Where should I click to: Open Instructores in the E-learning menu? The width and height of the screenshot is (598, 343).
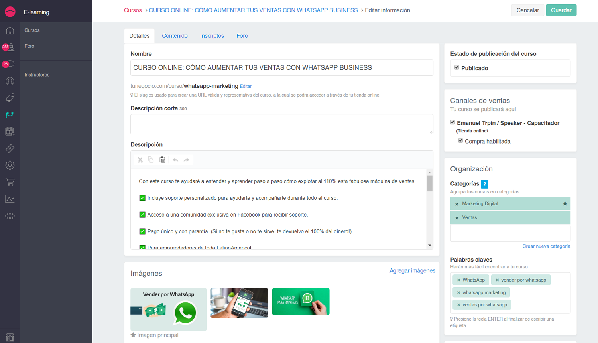[x=37, y=75]
